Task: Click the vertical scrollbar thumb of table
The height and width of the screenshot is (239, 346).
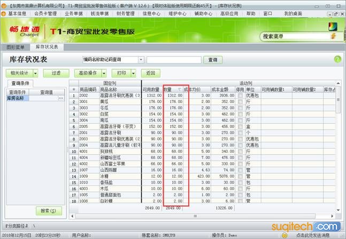Action: pos(338,100)
